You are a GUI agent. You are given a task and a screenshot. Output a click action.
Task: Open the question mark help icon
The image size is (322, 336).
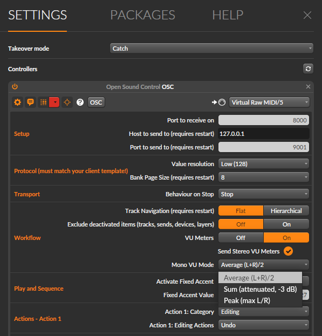(x=80, y=102)
